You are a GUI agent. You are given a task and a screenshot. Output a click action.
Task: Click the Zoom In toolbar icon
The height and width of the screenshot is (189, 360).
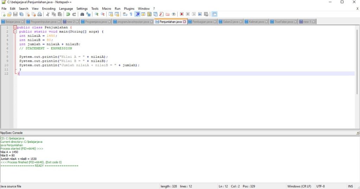[96, 14]
